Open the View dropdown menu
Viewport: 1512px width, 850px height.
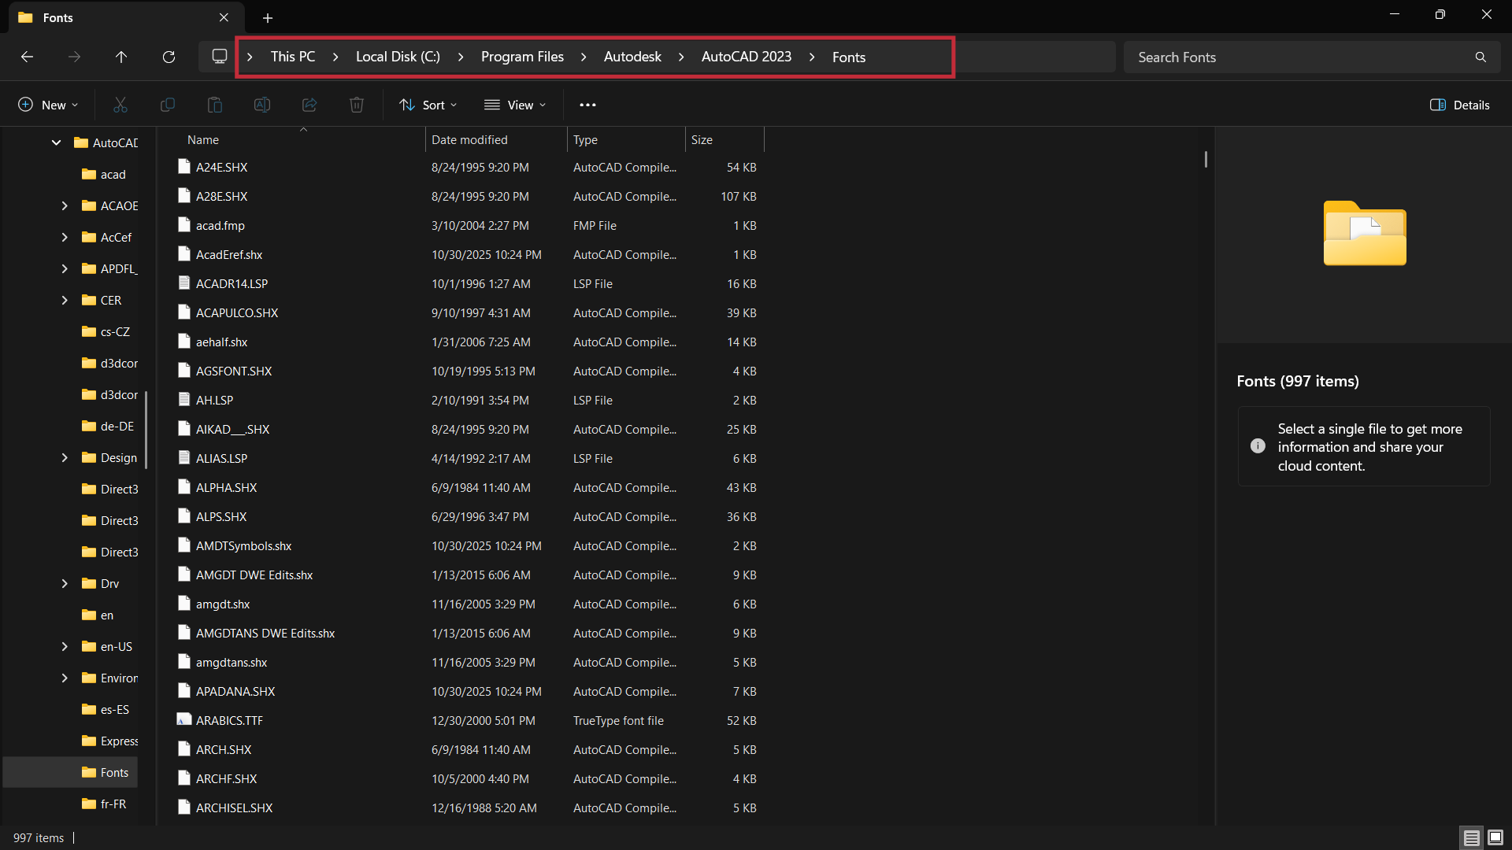coord(515,105)
